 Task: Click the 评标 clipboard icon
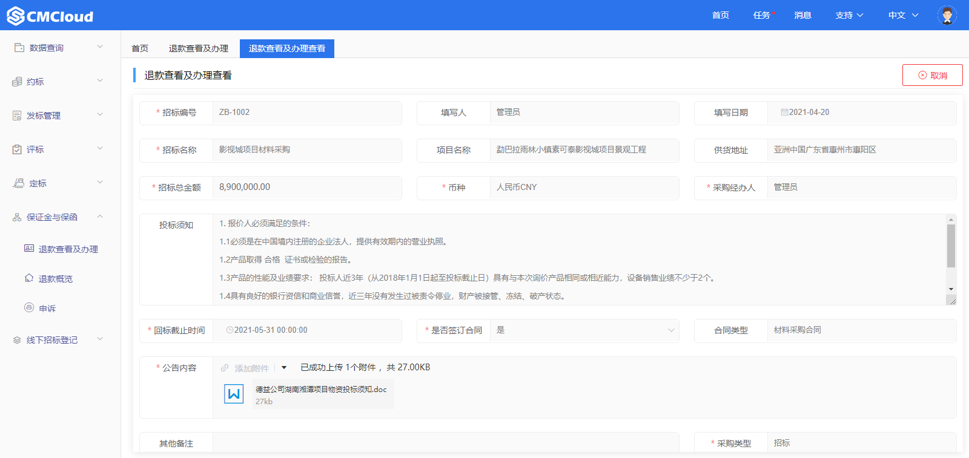[17, 149]
